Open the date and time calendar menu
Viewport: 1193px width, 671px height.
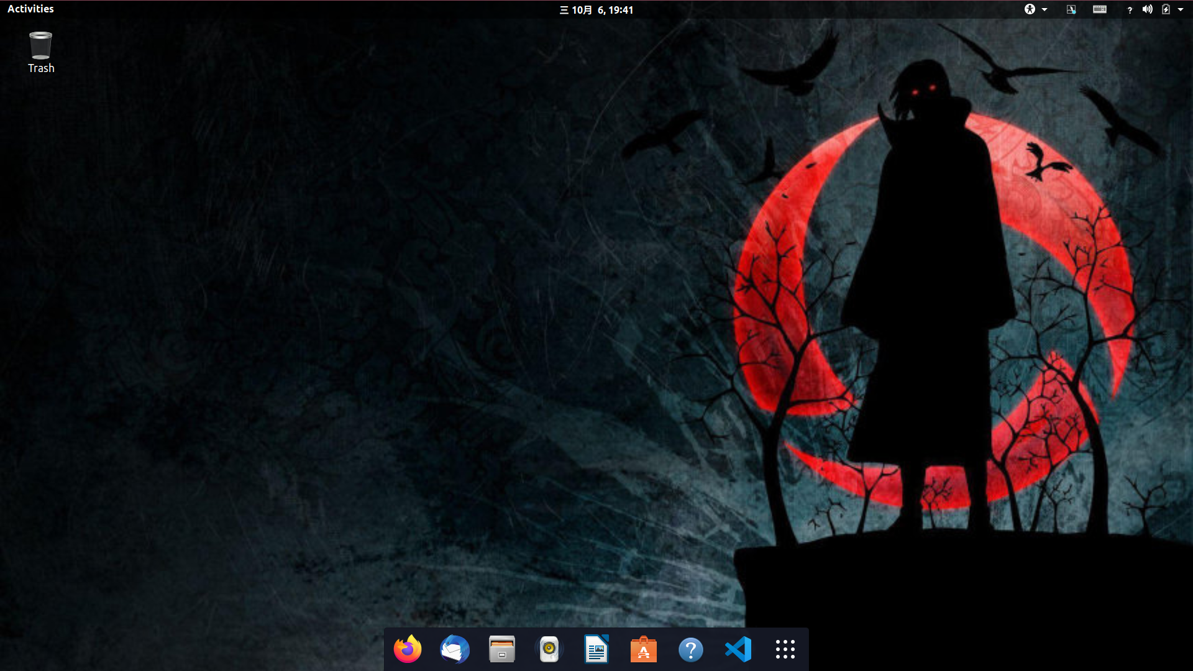pyautogui.click(x=596, y=10)
